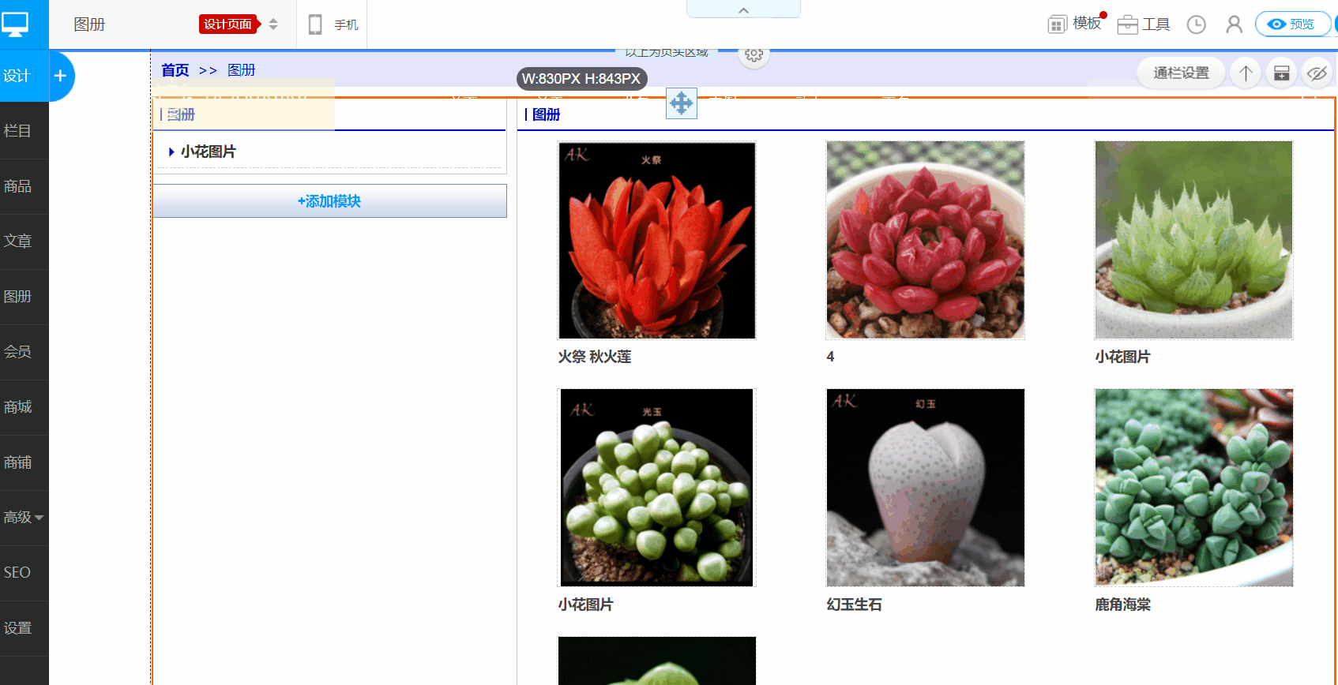Click the 火祭 秋火莲 caption
The width and height of the screenshot is (1338, 685).
coord(595,357)
